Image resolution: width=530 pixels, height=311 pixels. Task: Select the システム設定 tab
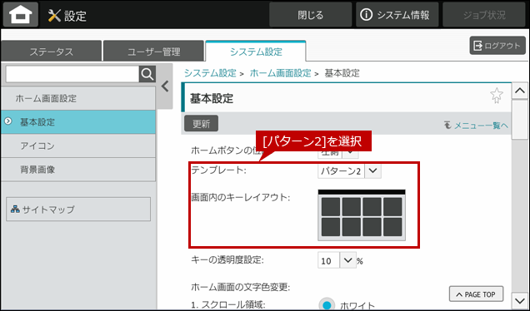(x=256, y=52)
